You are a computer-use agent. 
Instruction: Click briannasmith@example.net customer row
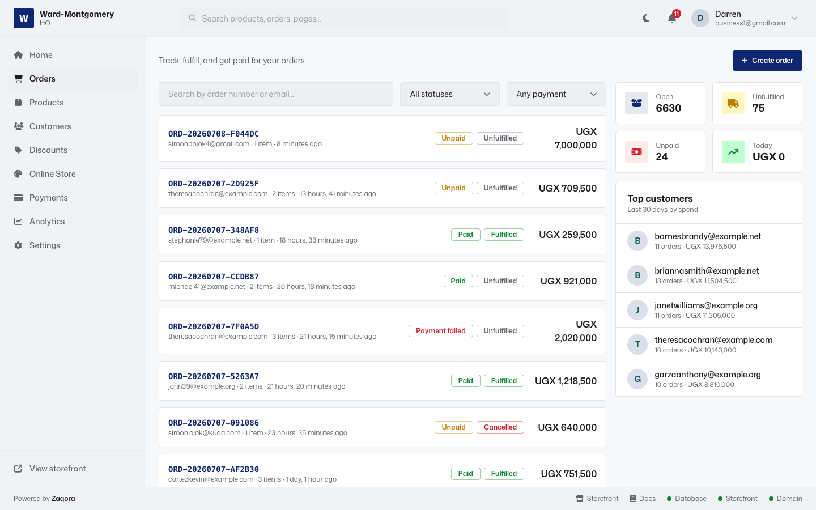709,275
